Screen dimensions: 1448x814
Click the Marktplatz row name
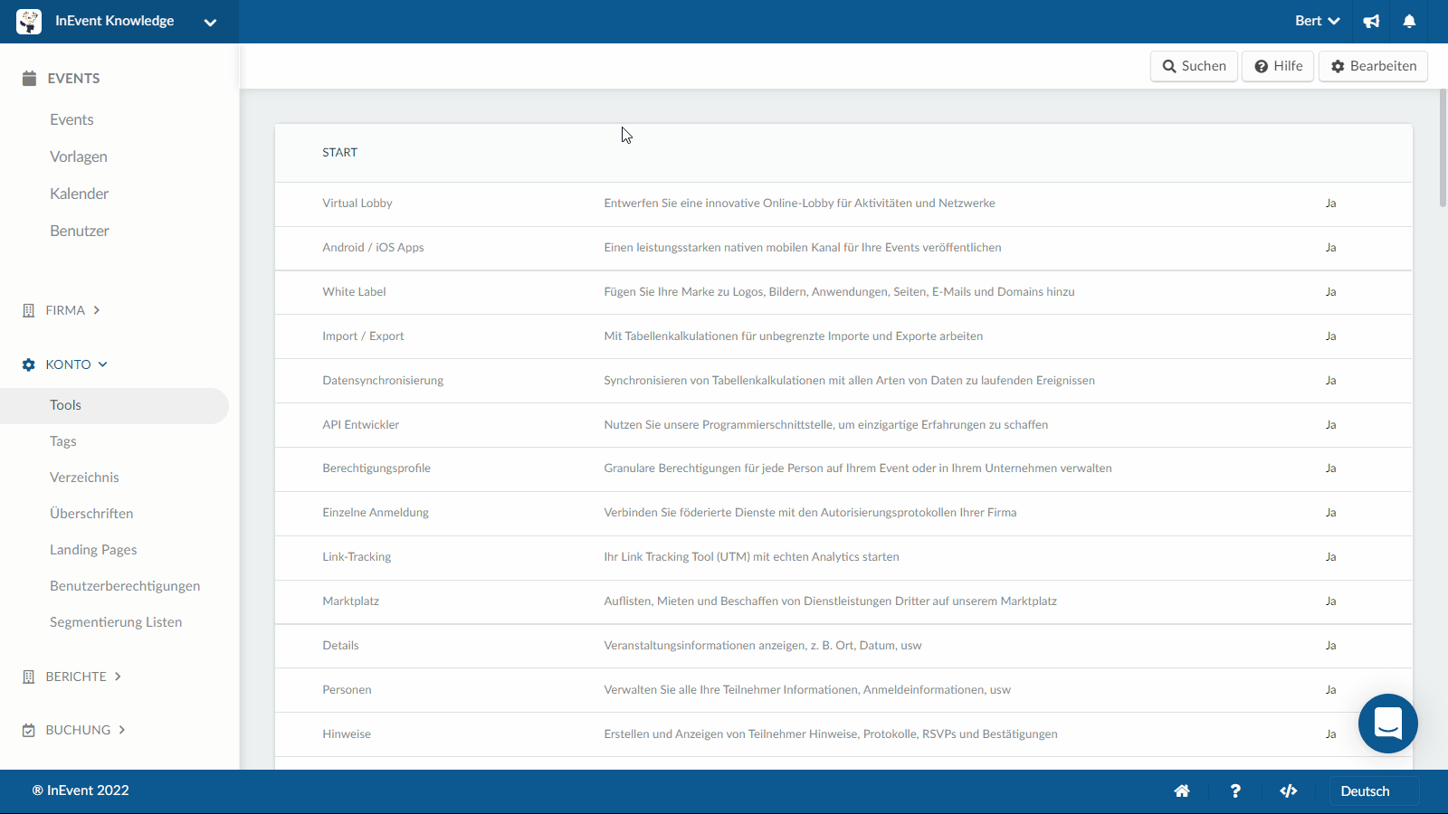click(350, 601)
